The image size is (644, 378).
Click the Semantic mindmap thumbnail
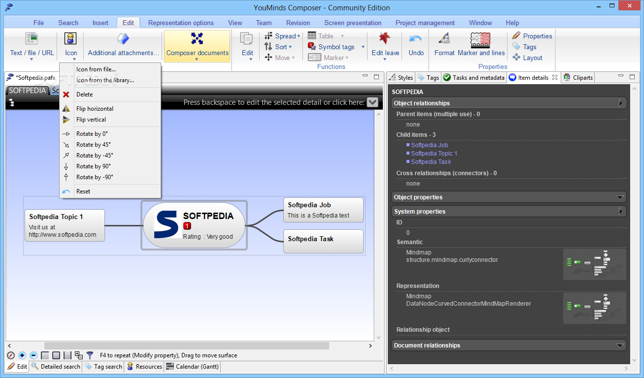tap(595, 264)
